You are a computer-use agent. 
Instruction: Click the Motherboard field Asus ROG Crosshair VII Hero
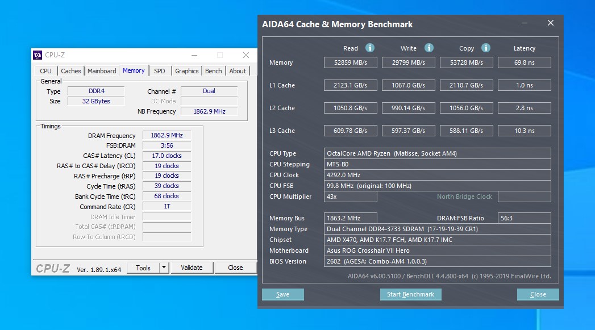coord(438,250)
